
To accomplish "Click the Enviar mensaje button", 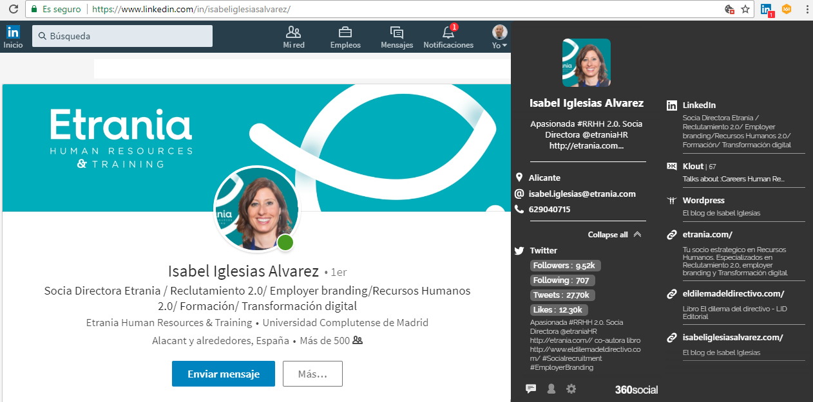I will [223, 374].
